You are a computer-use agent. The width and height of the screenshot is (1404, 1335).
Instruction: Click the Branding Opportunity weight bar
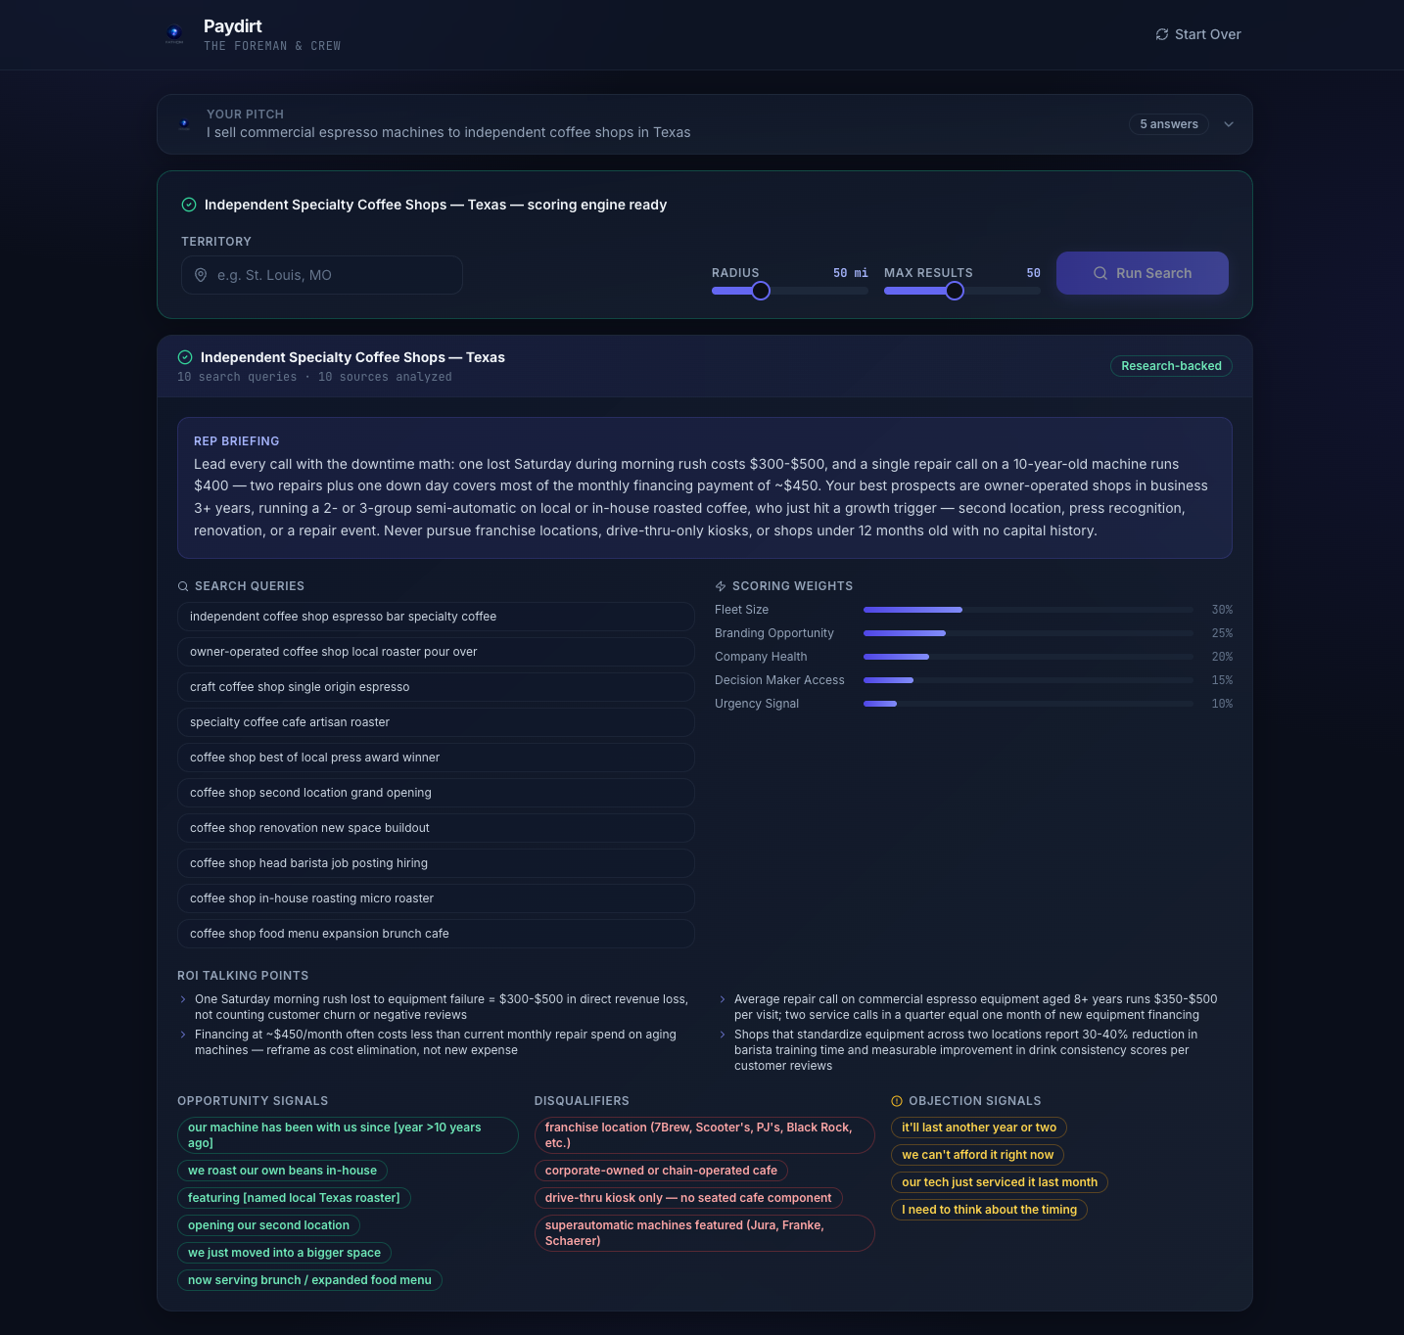coord(1028,633)
